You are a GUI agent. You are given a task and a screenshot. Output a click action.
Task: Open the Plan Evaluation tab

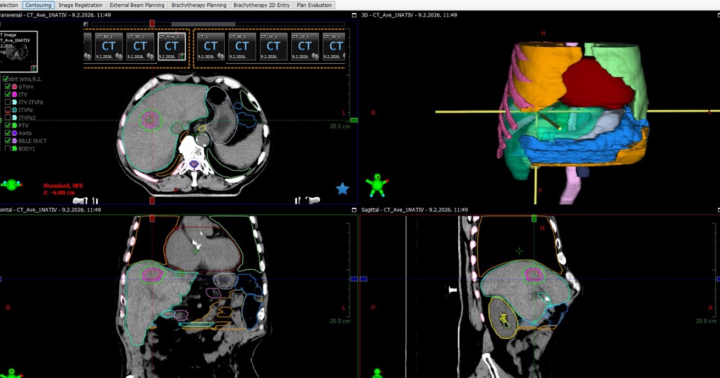pos(314,5)
